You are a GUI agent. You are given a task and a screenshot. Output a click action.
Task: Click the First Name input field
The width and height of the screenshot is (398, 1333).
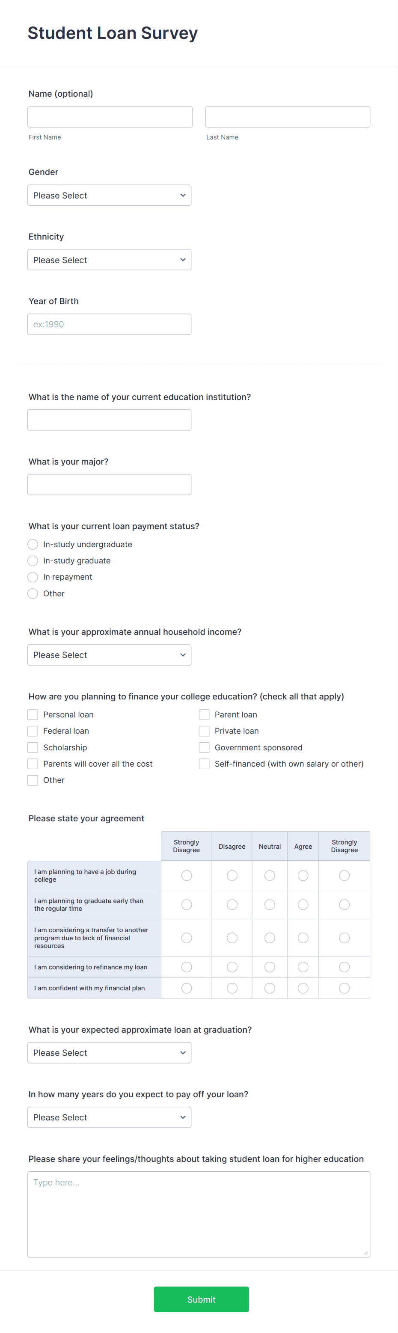click(109, 116)
